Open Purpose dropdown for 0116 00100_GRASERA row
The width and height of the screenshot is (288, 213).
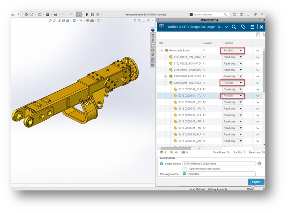[233, 70]
